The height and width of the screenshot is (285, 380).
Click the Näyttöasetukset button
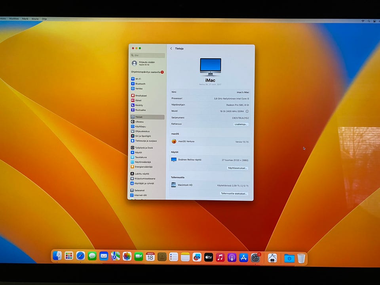pos(237,168)
